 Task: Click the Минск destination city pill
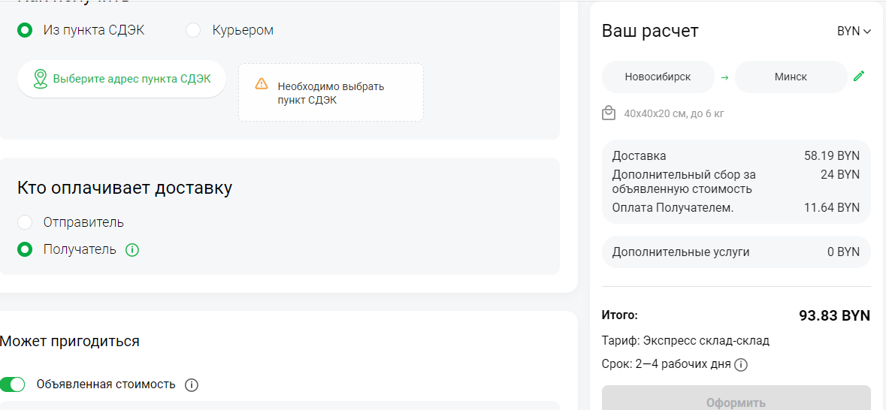coord(791,77)
